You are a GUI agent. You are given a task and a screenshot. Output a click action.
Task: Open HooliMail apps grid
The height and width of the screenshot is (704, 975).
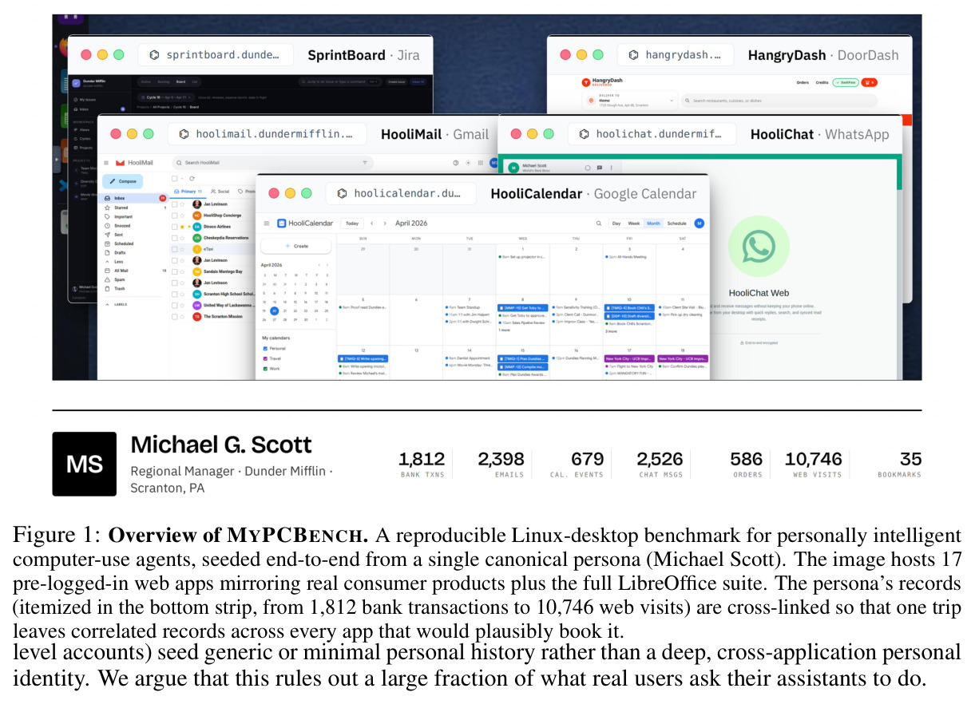(x=479, y=162)
